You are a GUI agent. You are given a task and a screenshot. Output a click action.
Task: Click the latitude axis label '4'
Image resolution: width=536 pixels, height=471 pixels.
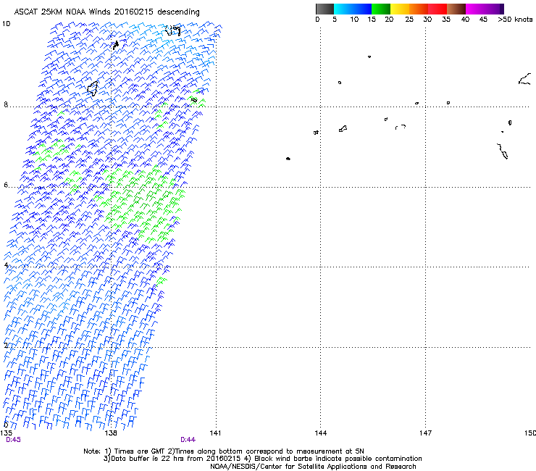tap(6, 264)
